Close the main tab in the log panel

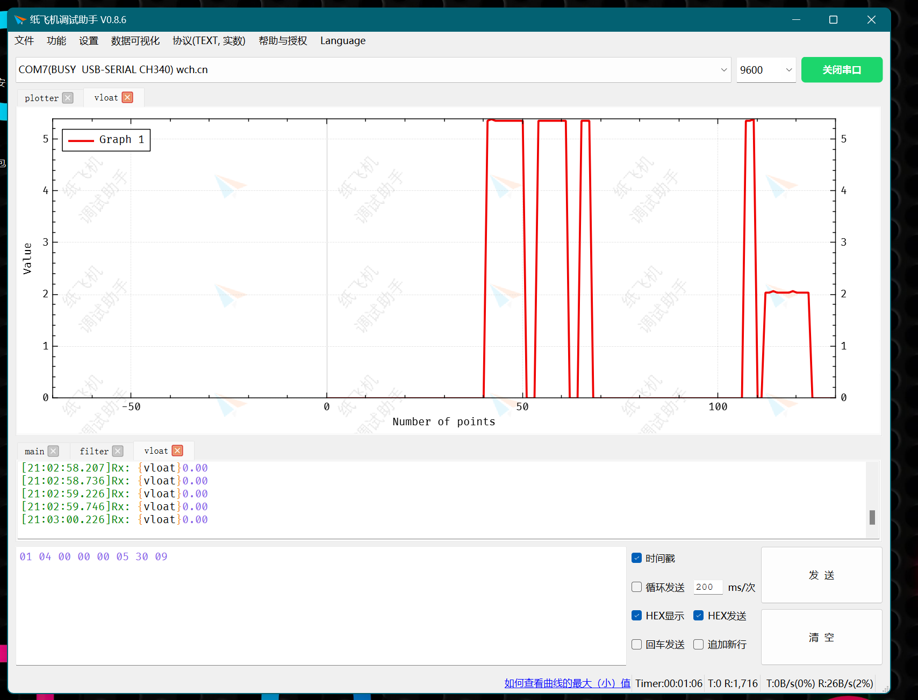coord(53,451)
